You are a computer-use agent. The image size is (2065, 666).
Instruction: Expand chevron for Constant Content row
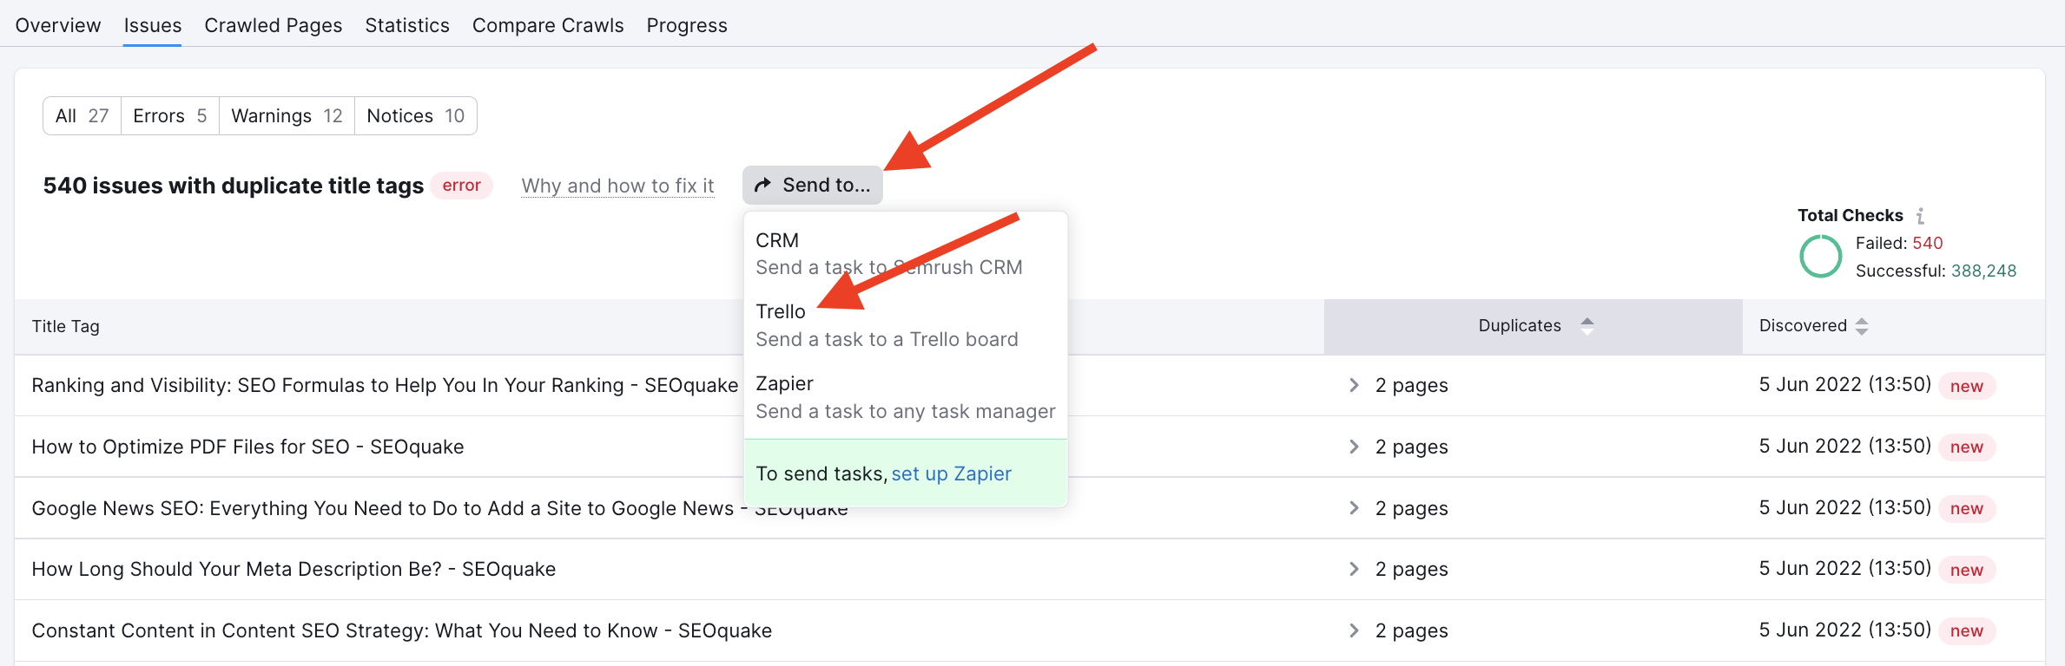point(1354,630)
